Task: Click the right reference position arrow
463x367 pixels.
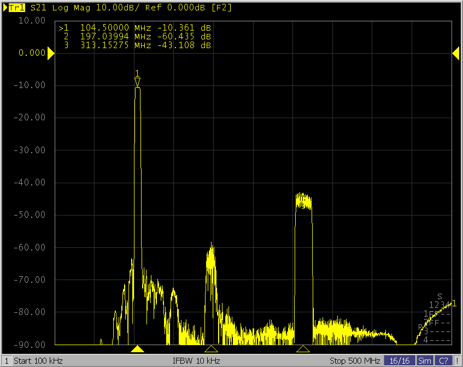Action: coord(455,53)
